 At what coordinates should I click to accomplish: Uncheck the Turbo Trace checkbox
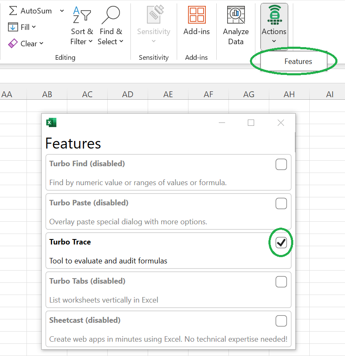[281, 243]
